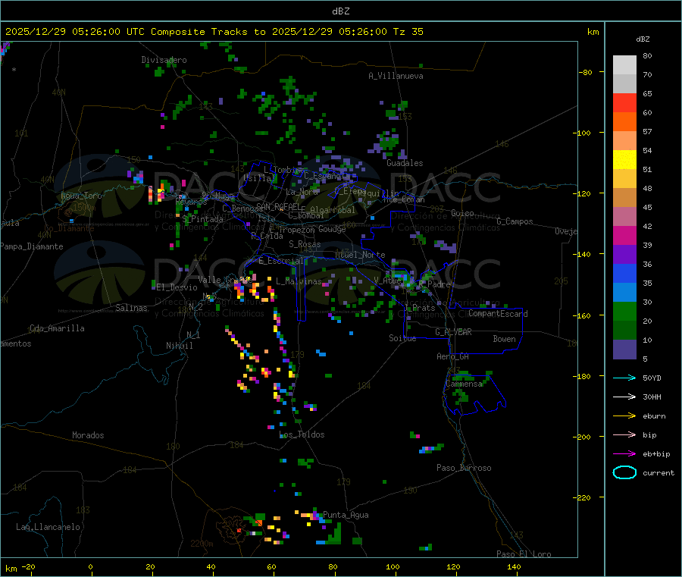
Task: Click the Atuel_Norte map label
Action: click(x=360, y=255)
